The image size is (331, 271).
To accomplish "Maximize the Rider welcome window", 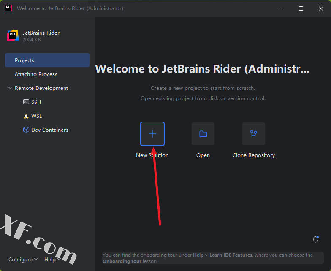I will tap(301, 8).
